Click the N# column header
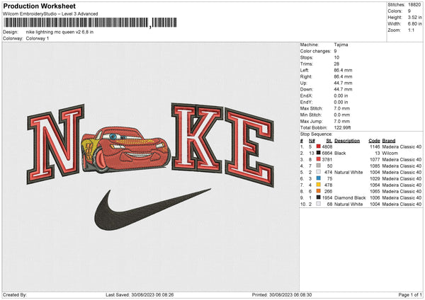Screen dimensions: 425x300 (x=312, y=141)
